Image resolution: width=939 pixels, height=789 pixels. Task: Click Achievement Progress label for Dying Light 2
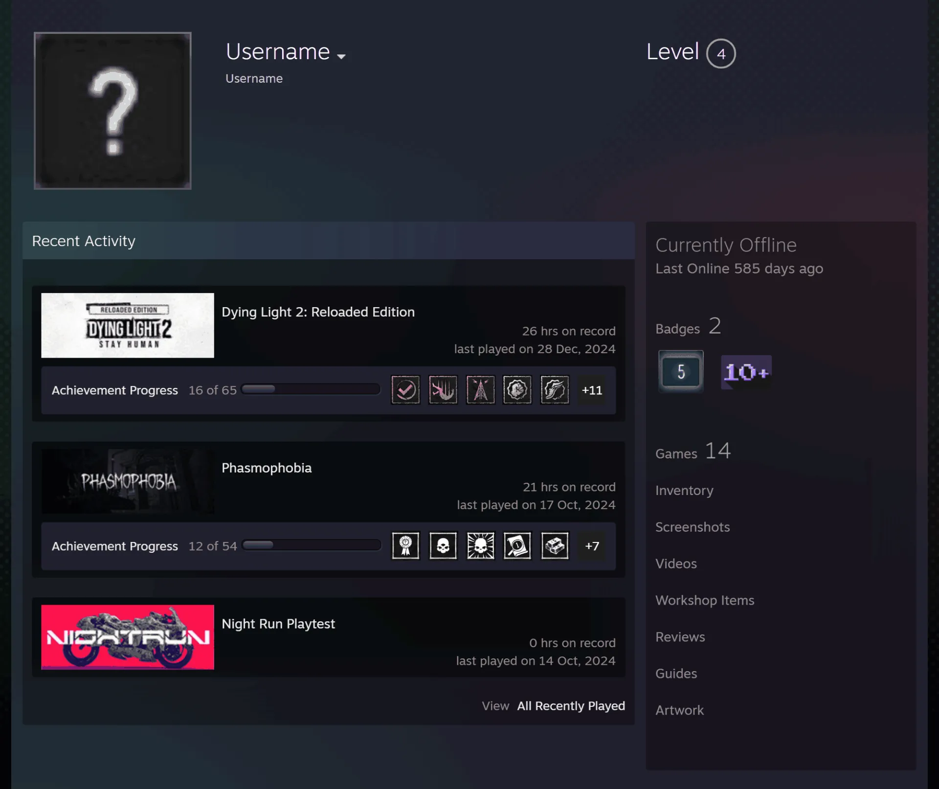click(115, 390)
